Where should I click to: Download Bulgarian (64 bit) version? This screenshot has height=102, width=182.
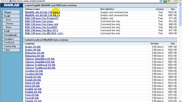35,56
